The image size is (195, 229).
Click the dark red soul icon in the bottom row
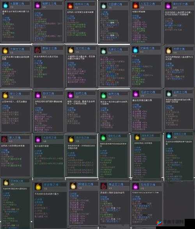[104, 186]
